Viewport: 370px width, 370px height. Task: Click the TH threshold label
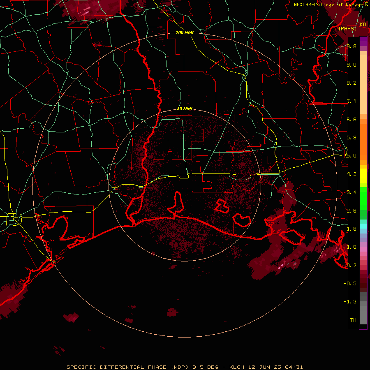[x=353, y=320]
